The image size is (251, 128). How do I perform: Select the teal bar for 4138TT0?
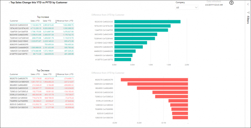123,59
